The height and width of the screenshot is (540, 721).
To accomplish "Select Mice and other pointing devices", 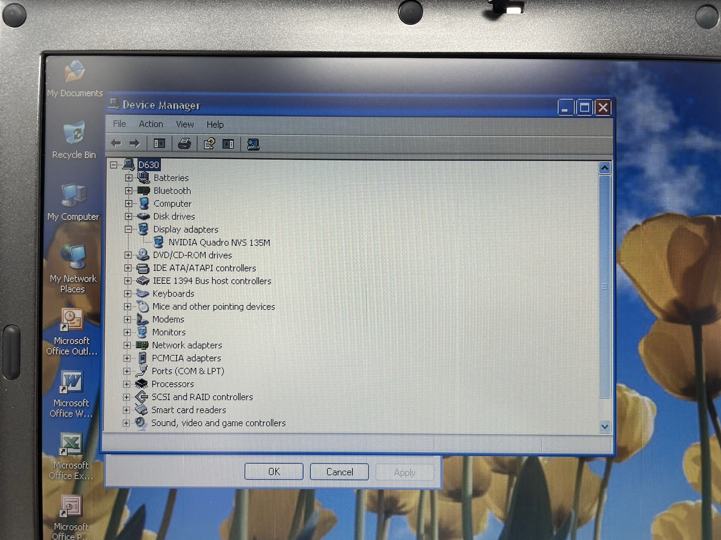I will point(214,306).
